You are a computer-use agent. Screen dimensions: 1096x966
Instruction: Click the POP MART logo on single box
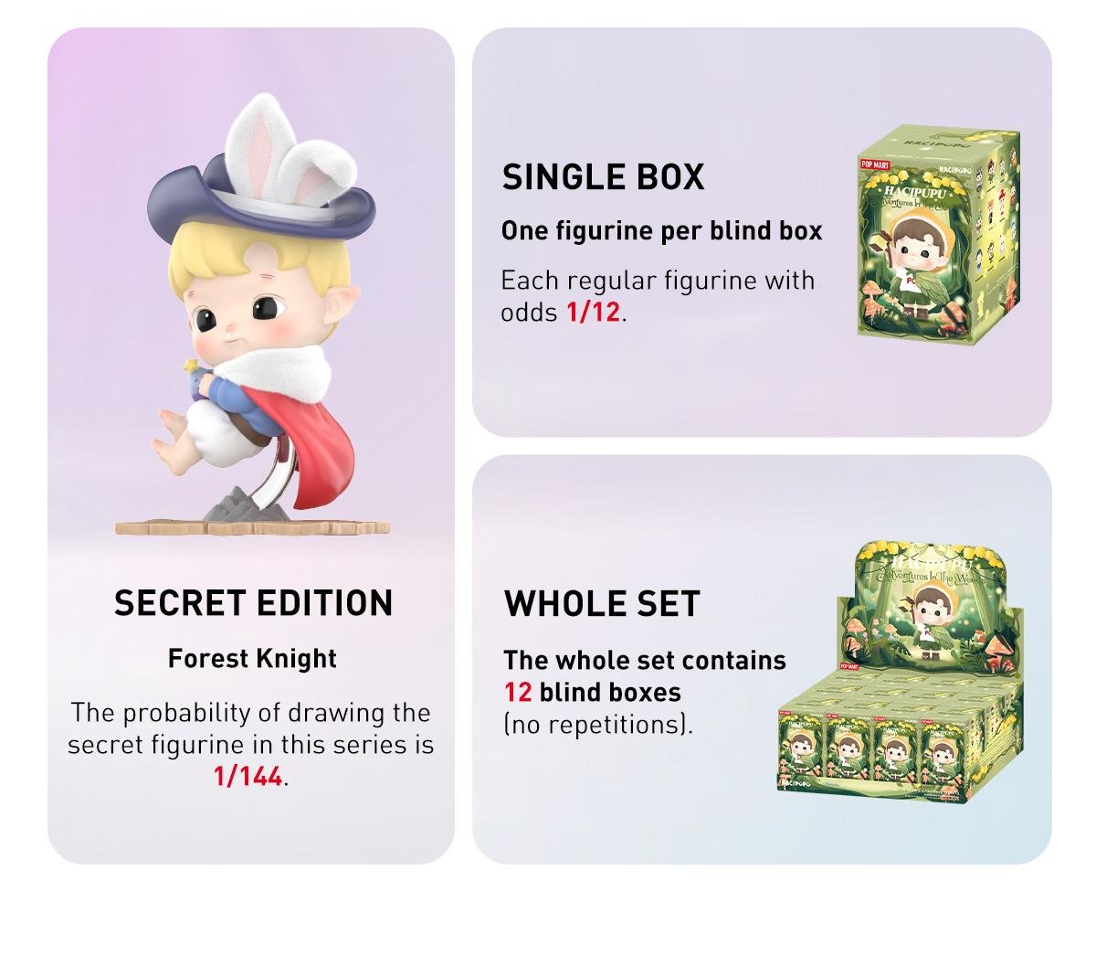click(874, 165)
